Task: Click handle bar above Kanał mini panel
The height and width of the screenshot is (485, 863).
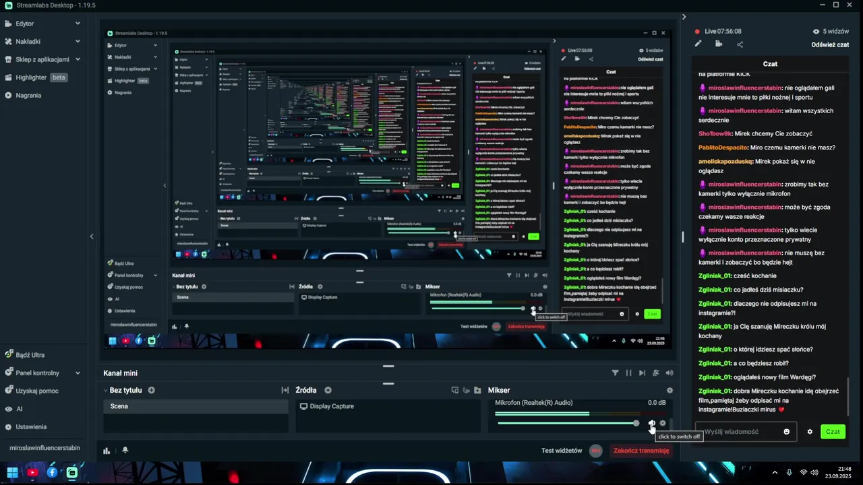Action: (x=388, y=366)
